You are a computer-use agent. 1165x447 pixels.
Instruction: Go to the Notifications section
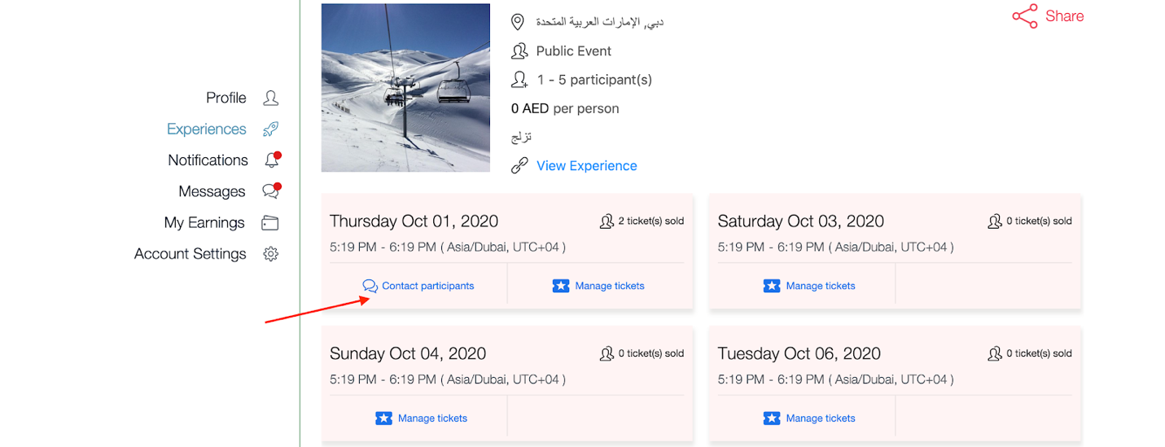pyautogui.click(x=208, y=160)
